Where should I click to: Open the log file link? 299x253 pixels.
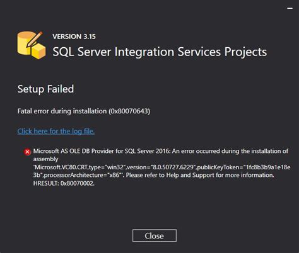pyautogui.click(x=56, y=132)
